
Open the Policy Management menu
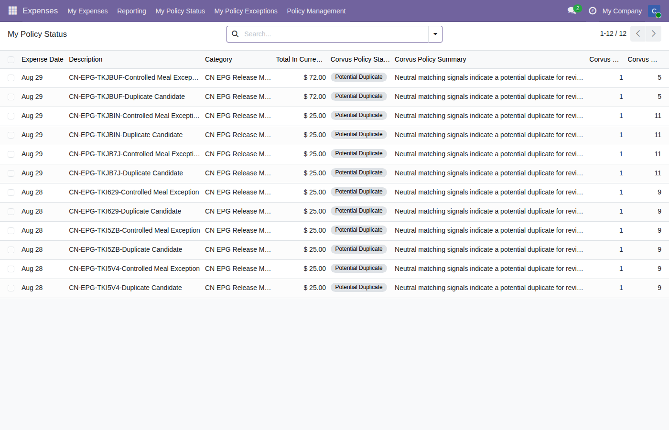click(x=316, y=11)
